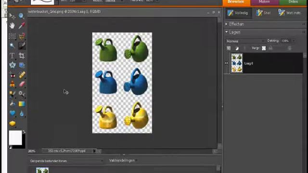Select the Brush tool
Viewport: 308px width, 173px height.
12,94
